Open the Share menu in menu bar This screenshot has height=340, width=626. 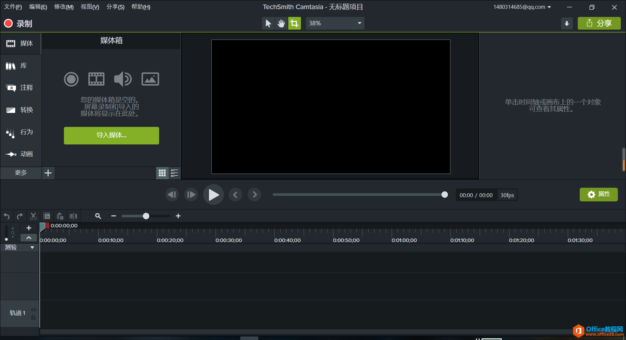115,7
